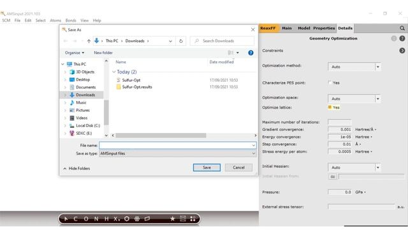Open the X element picker tool
This screenshot has width=408, height=230.
point(117,218)
